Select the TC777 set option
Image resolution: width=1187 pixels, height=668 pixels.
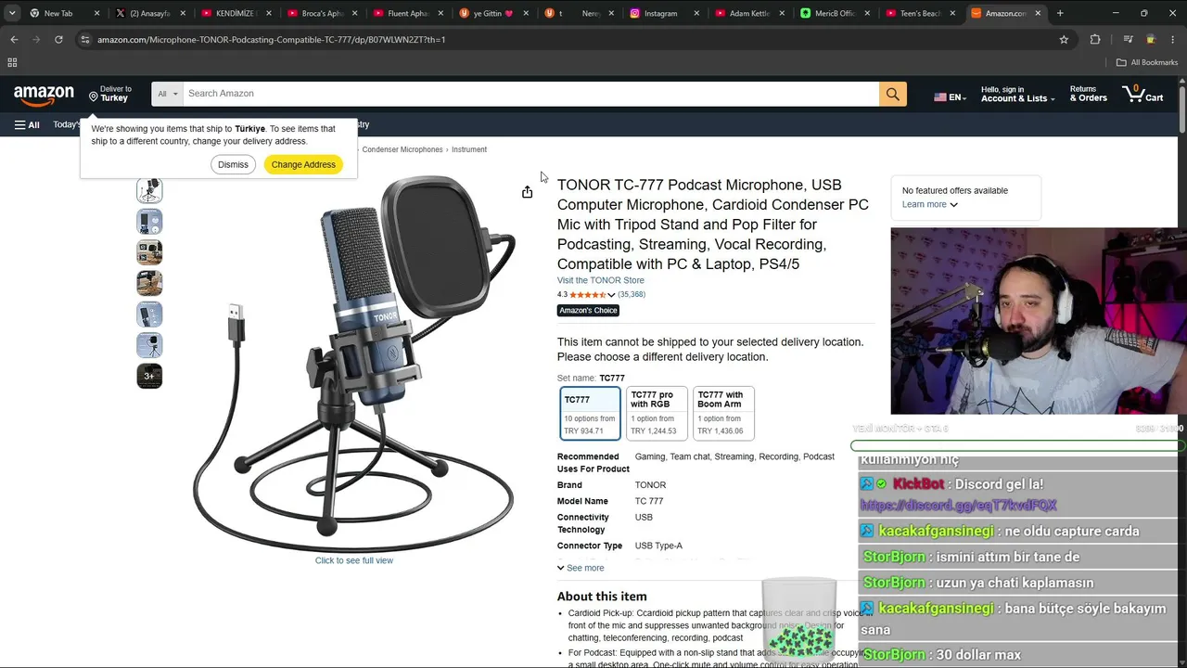[590, 413]
